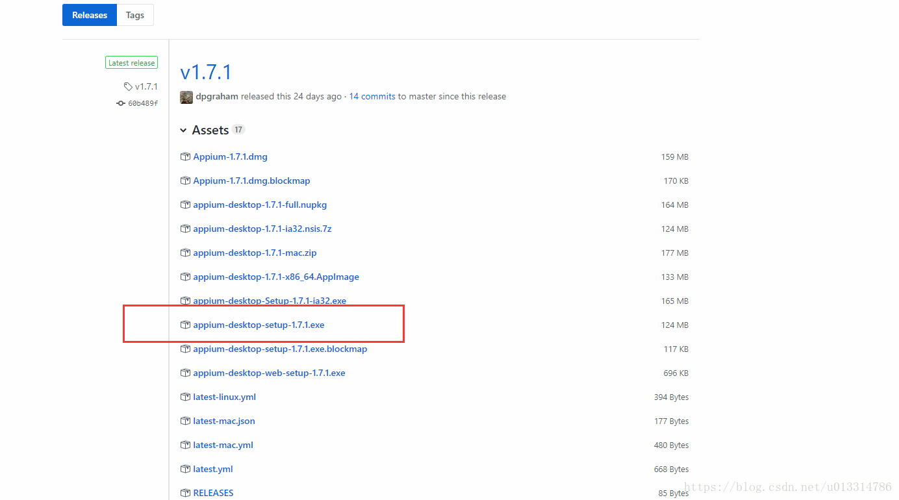
Task: Download appium-desktop-Setup-1.7.1-ia32.exe
Action: coord(270,301)
